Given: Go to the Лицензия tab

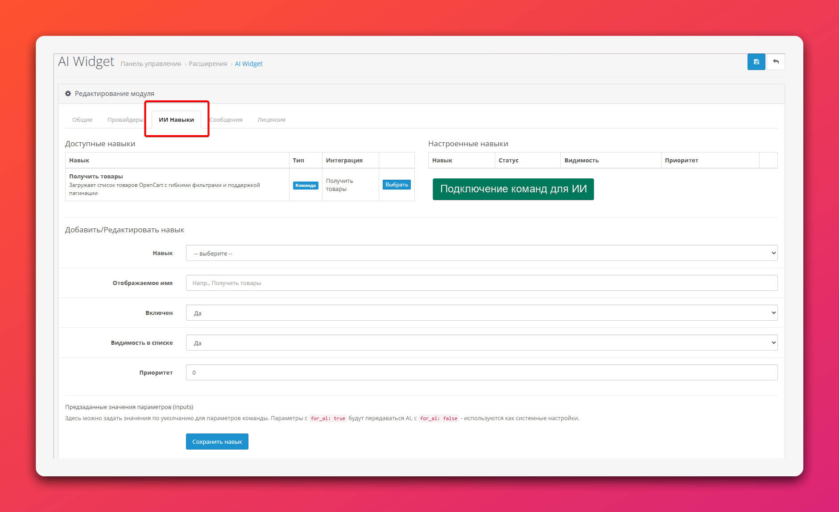Looking at the screenshot, I should pyautogui.click(x=271, y=120).
